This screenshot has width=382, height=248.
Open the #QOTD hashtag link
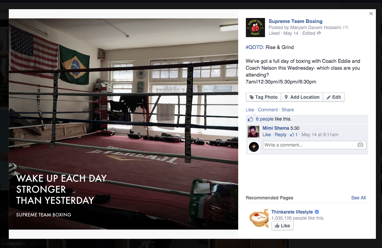pyautogui.click(x=254, y=47)
